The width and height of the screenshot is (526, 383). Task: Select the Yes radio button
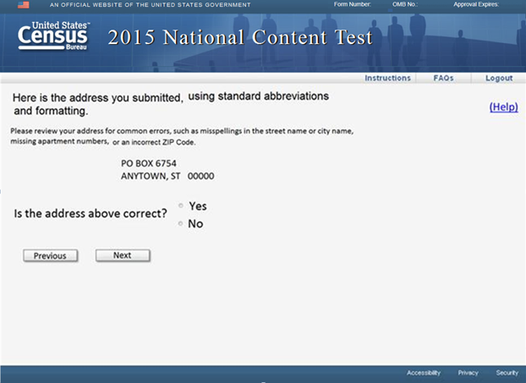181,205
